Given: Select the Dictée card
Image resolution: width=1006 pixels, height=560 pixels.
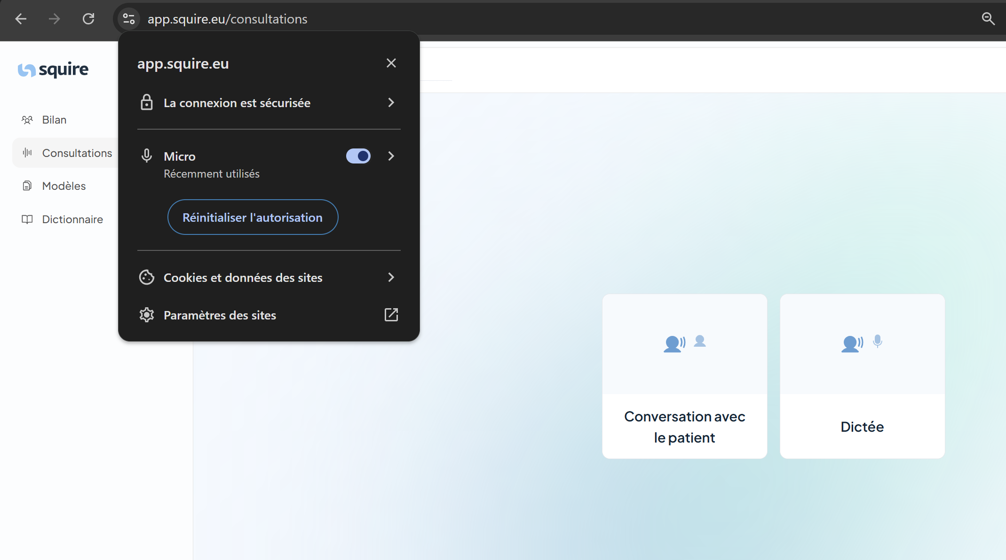Looking at the screenshot, I should pos(862,376).
